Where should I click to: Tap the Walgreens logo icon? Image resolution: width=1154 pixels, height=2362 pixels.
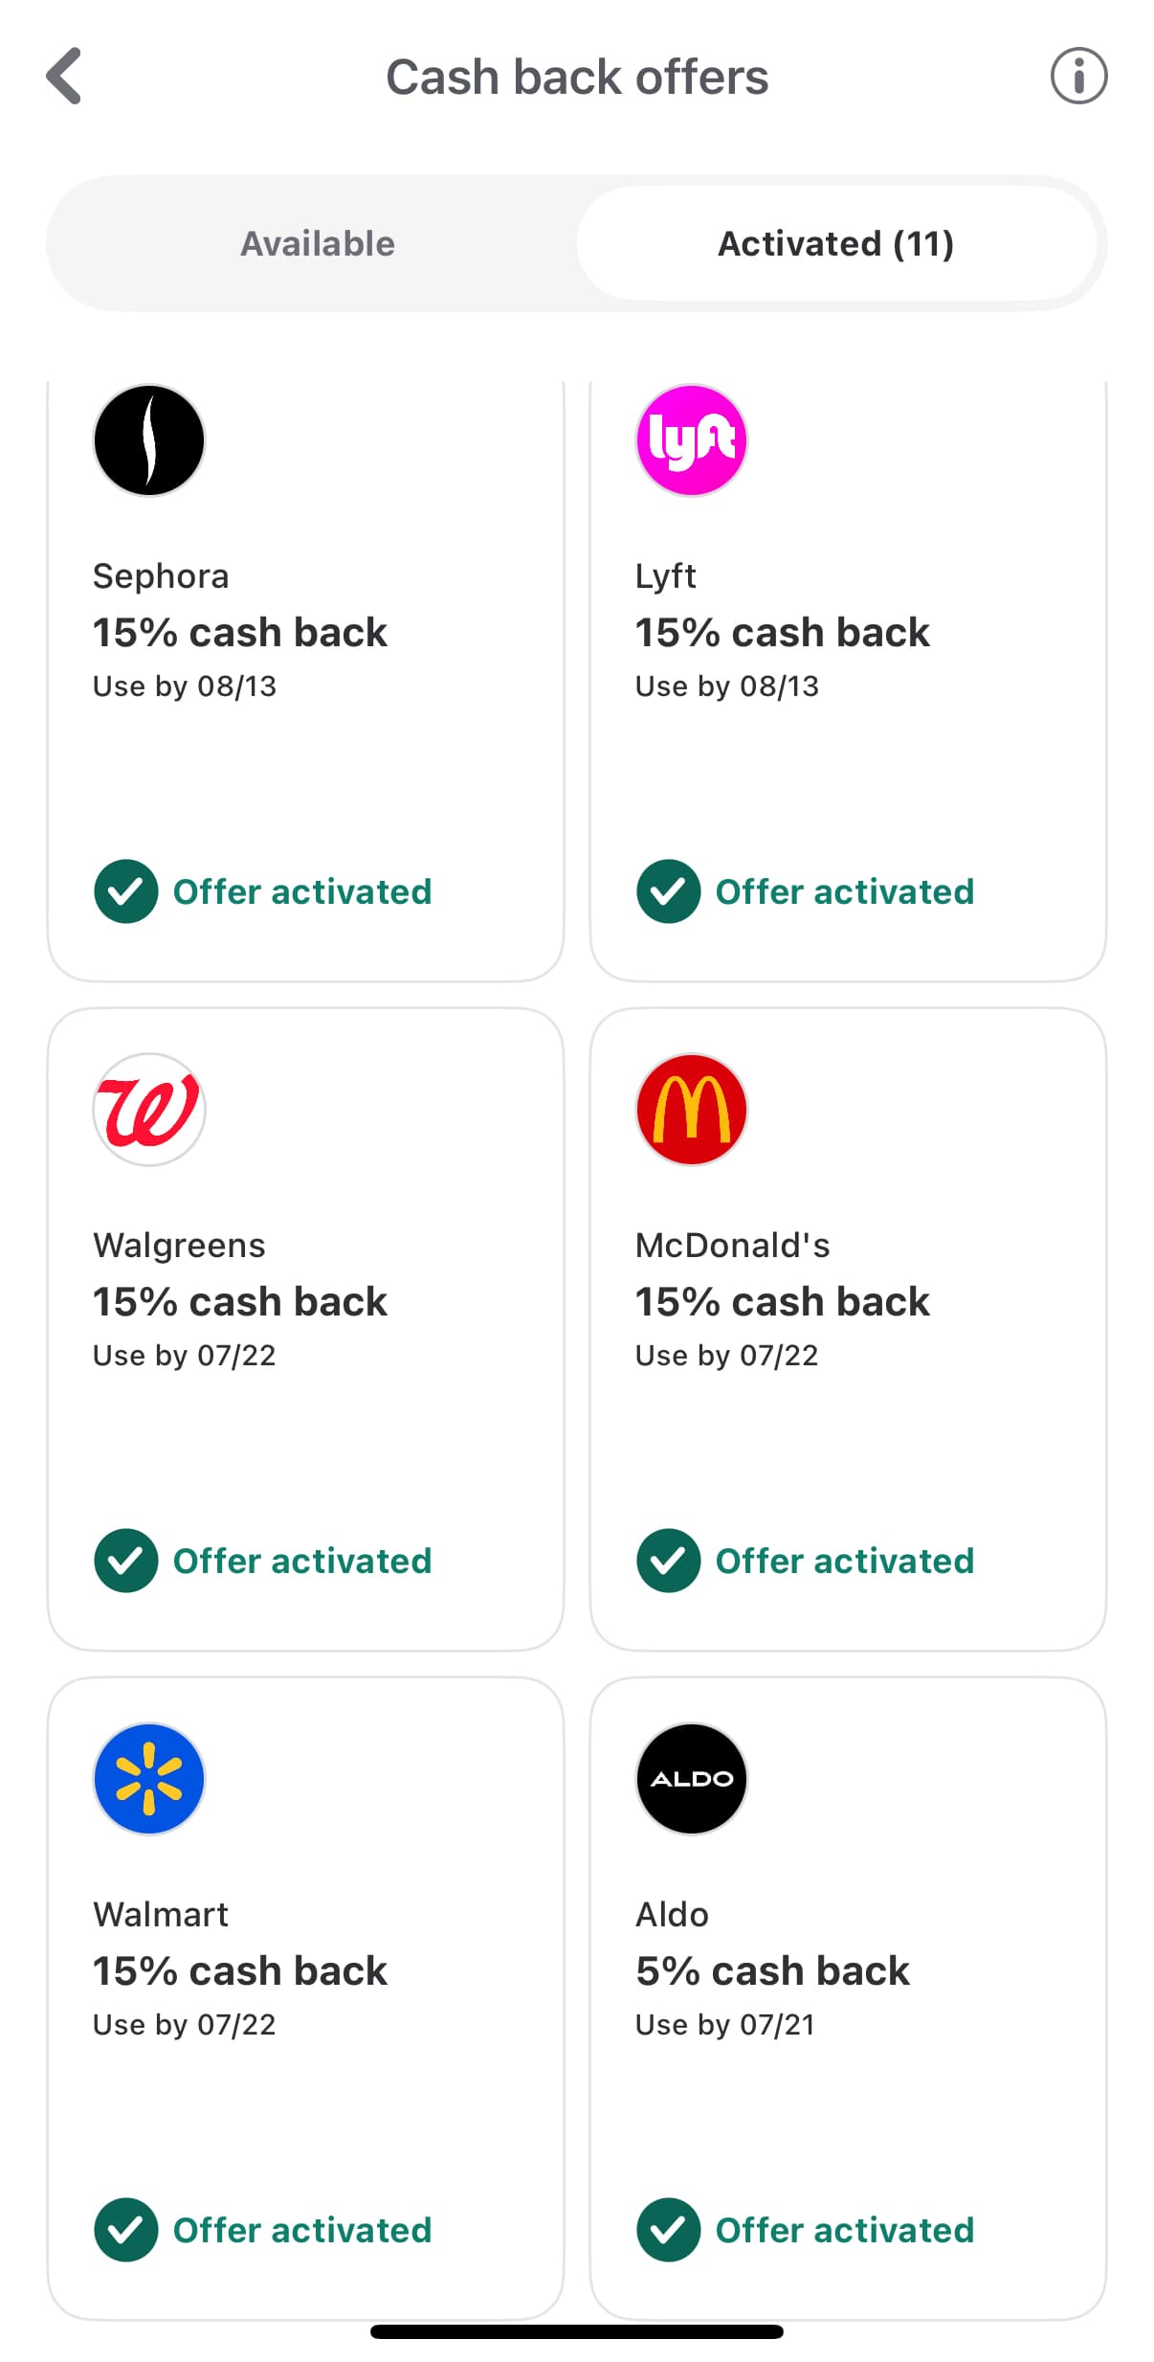[149, 1110]
